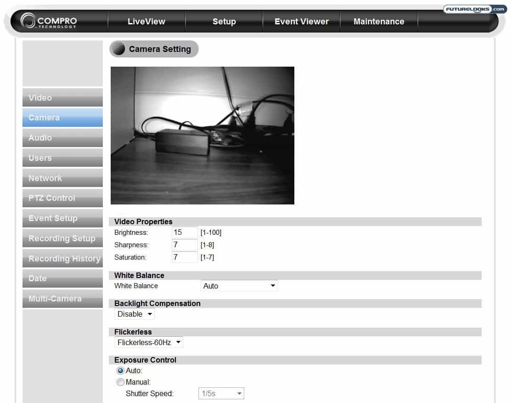Select Manual exposure control radio button
512x403 pixels.
pyautogui.click(x=120, y=382)
